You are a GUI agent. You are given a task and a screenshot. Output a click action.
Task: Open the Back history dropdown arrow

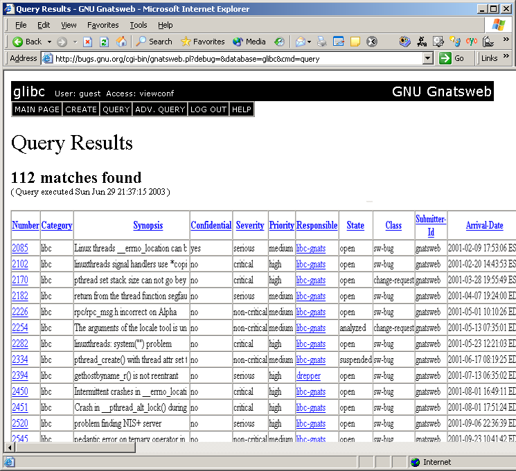click(x=49, y=42)
